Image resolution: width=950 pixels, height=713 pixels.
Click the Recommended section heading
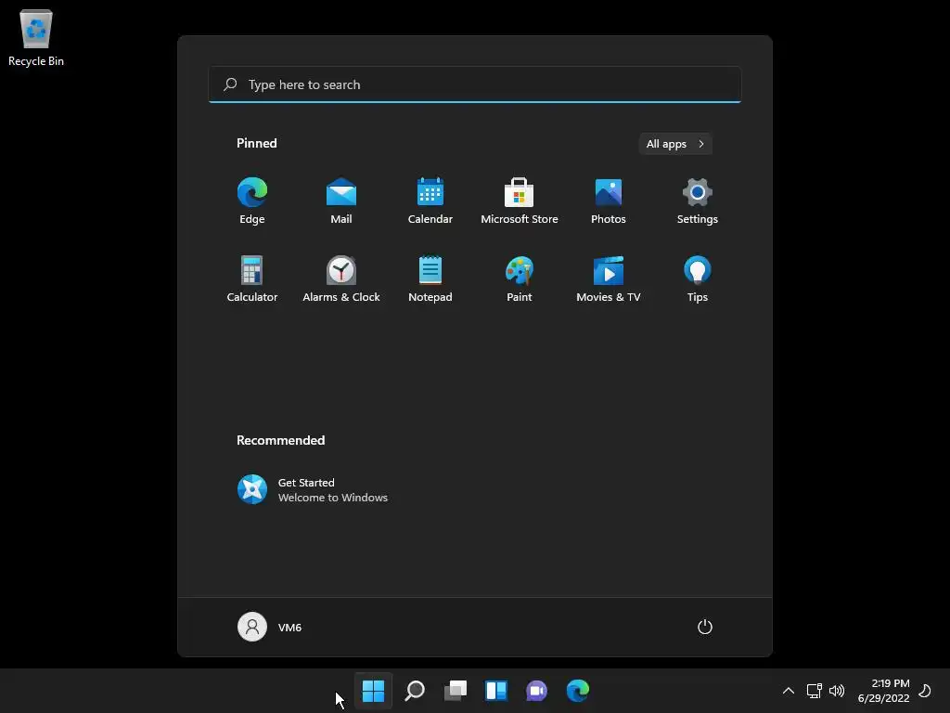point(280,440)
